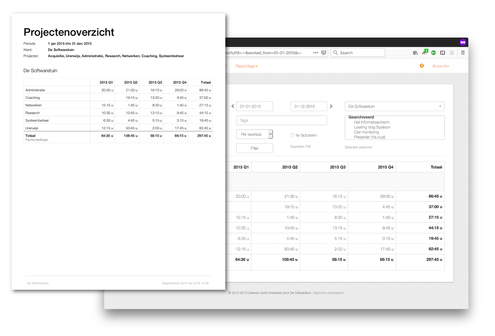Enable the 'te factureren' checkbox
This screenshot has width=495, height=336.
coord(292,135)
